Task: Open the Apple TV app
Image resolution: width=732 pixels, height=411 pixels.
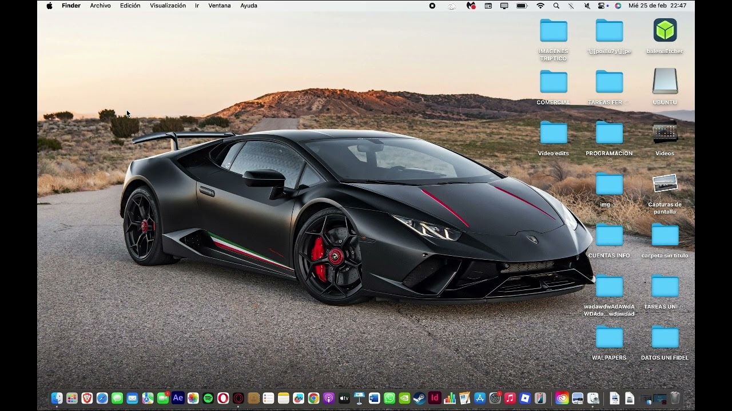Action: [x=344, y=398]
